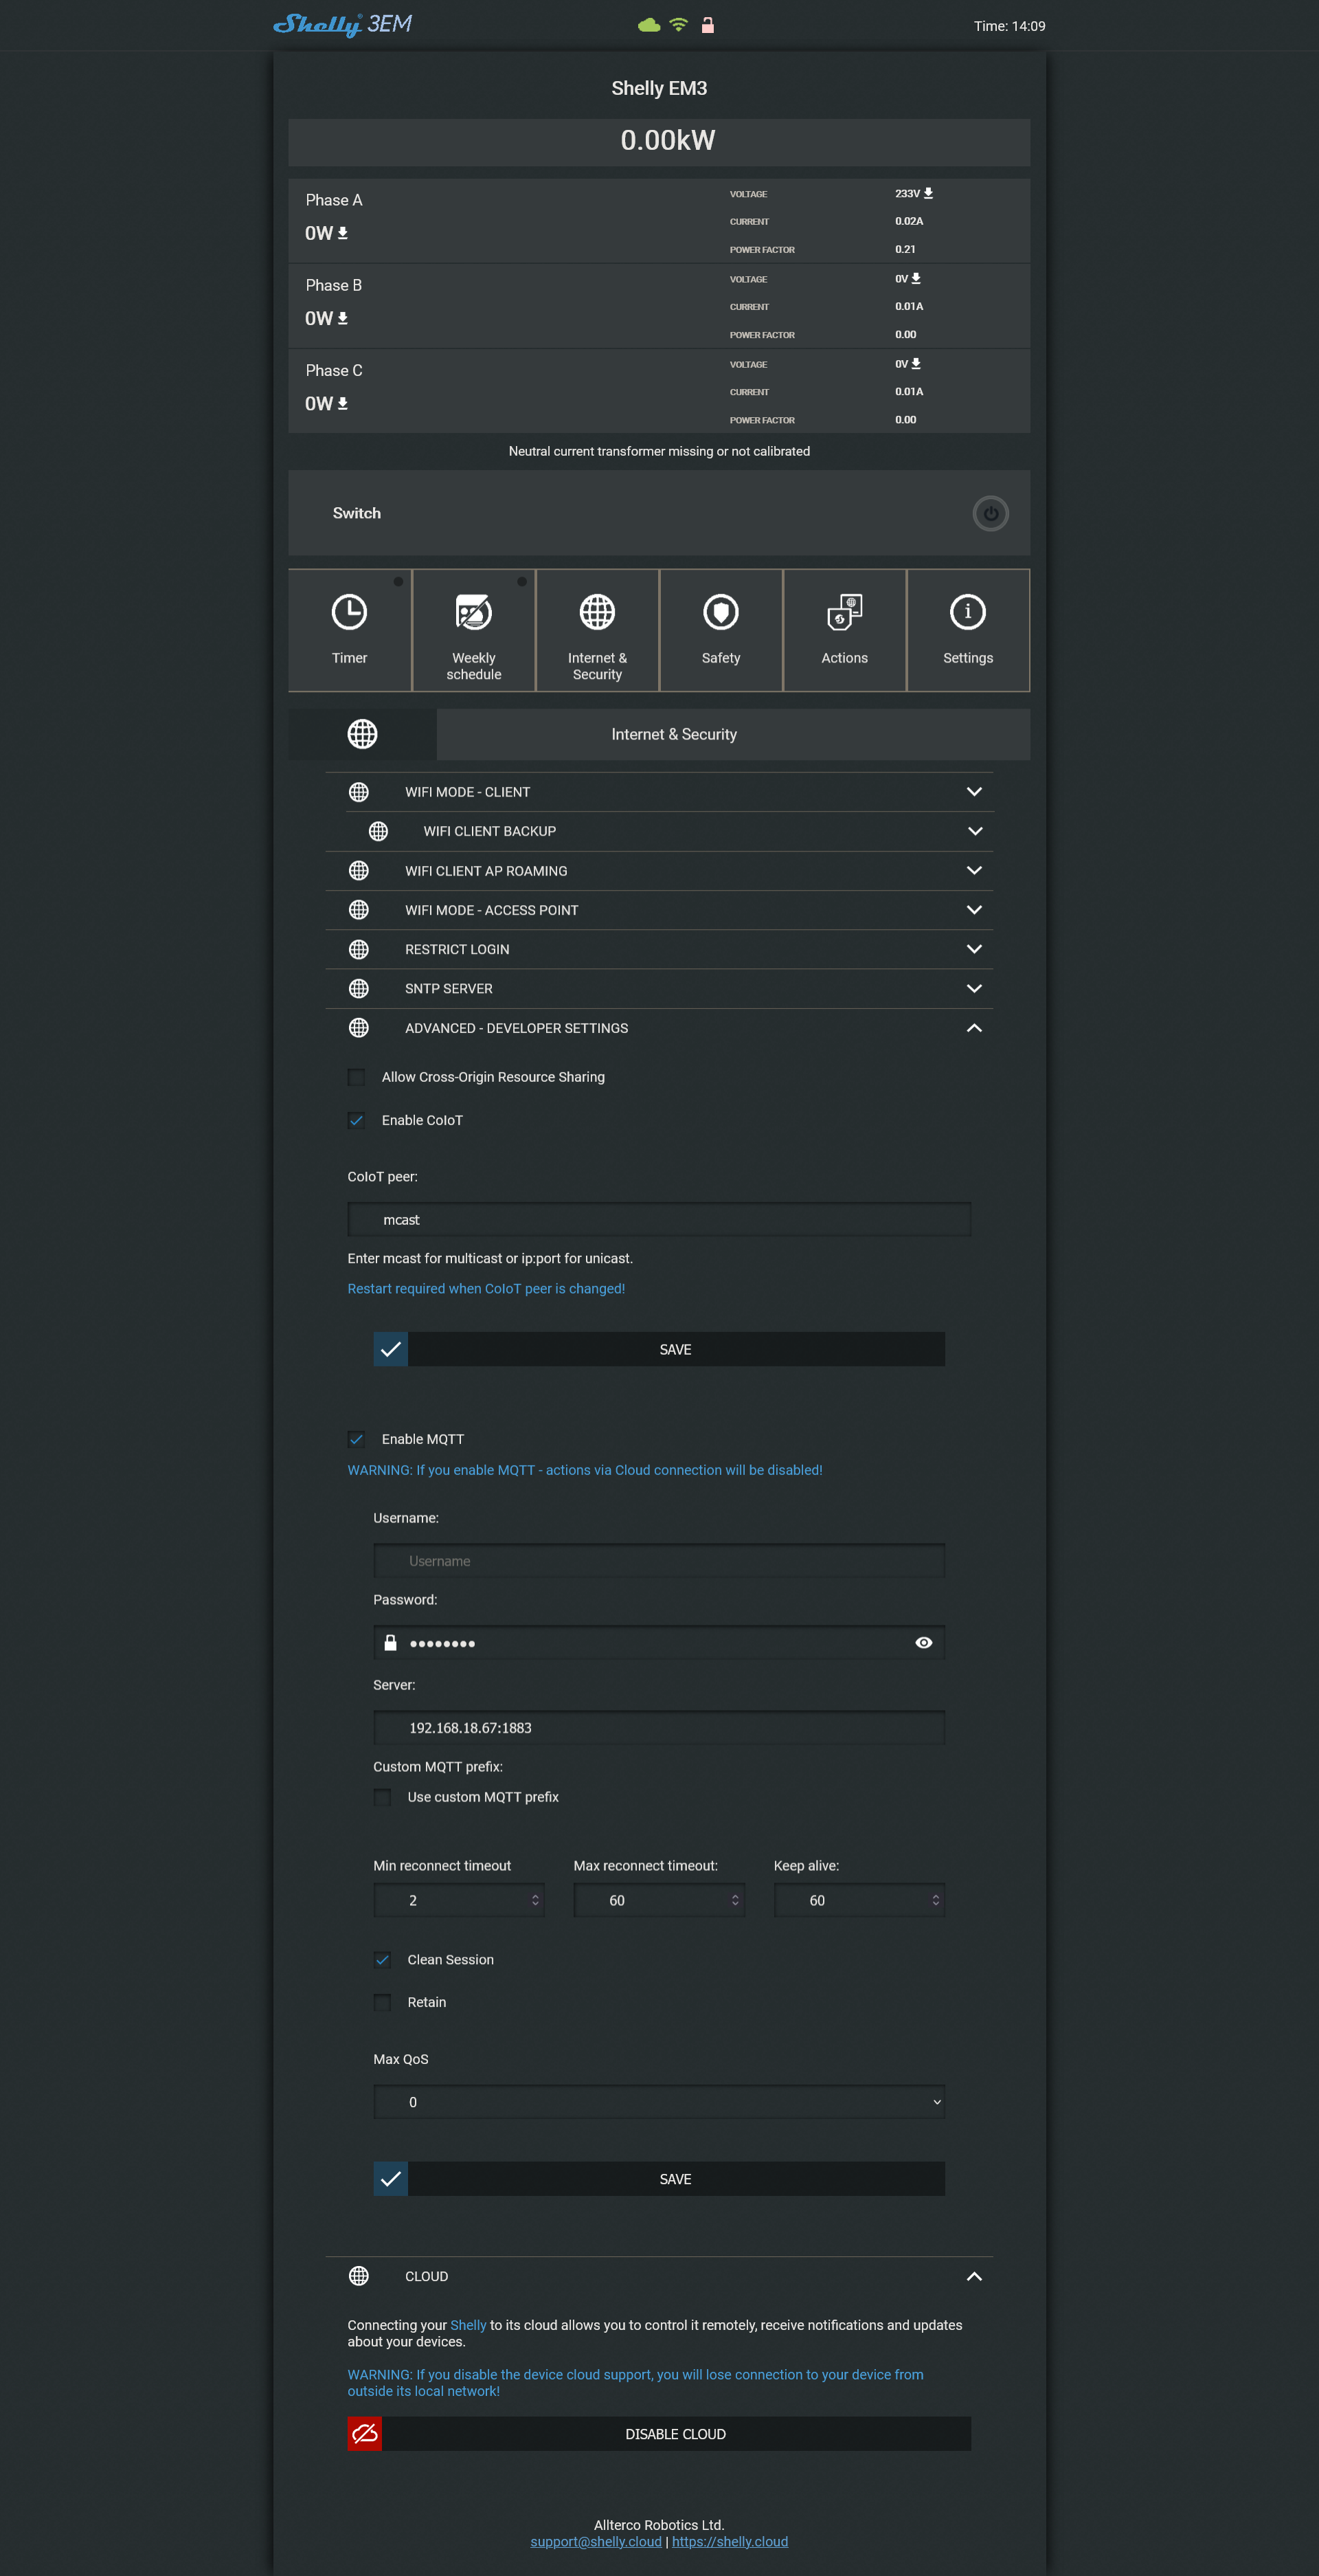Download Phase C voltage data icon

916,363
